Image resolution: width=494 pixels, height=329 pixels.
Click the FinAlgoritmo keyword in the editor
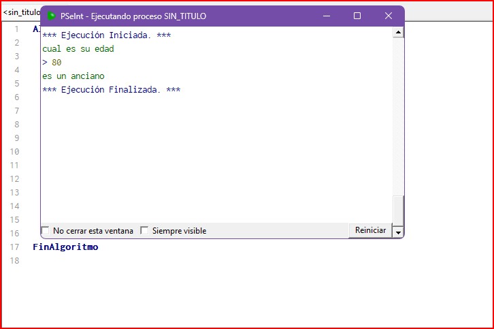point(65,247)
